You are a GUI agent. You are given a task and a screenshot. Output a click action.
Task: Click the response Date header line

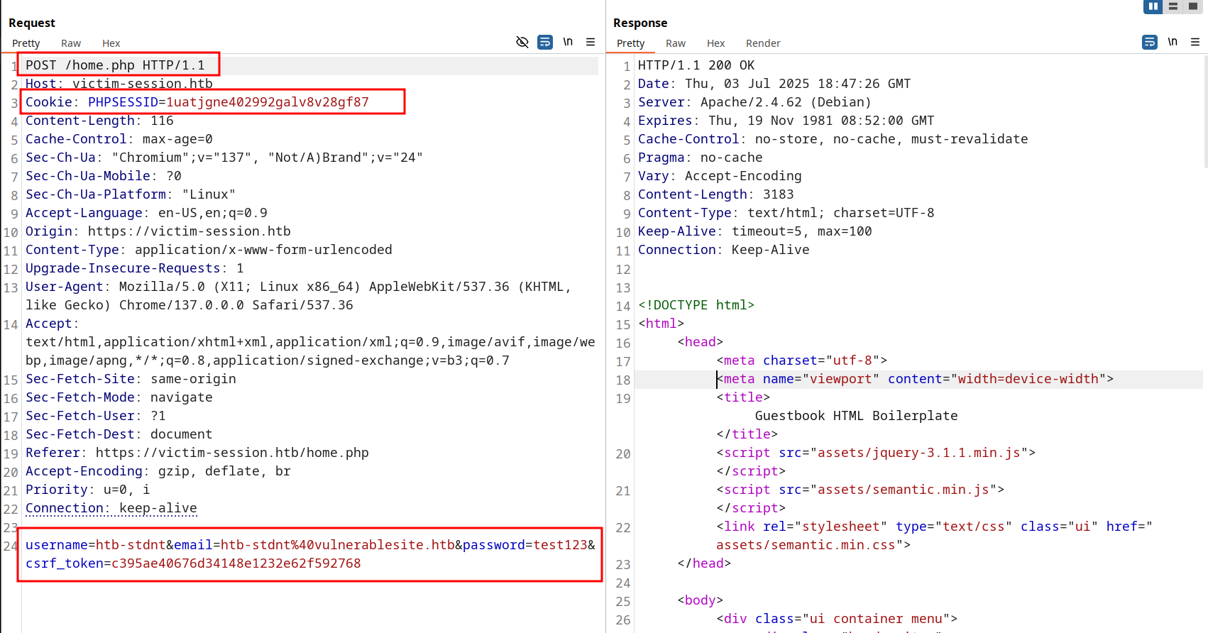[x=774, y=84]
